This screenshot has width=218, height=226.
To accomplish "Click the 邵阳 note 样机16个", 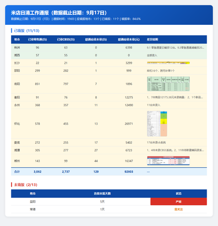I will tap(161, 71).
